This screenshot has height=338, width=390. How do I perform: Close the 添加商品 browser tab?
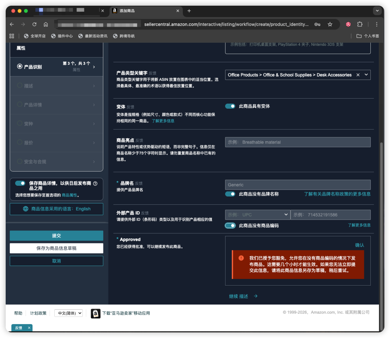[178, 11]
